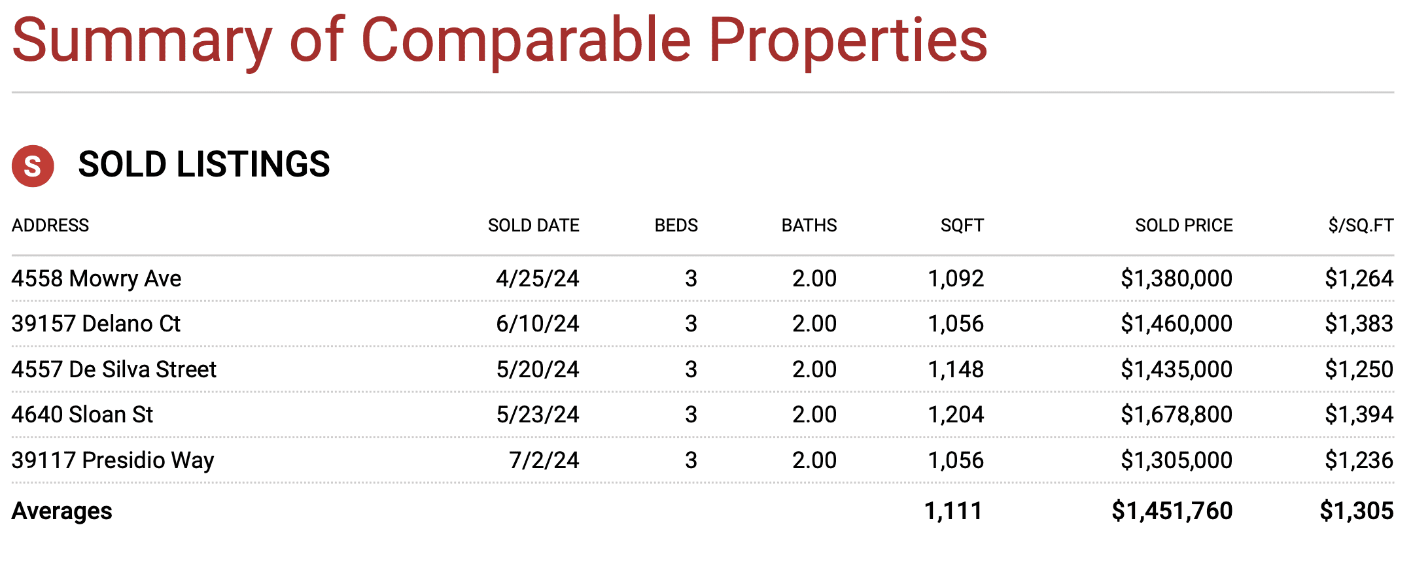Click the $1,305 average price per sqft
Viewport: 1413px width, 561px height.
[1356, 511]
